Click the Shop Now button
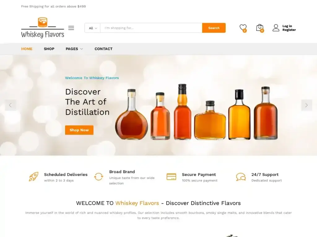This screenshot has height=237, width=317. 79,130
